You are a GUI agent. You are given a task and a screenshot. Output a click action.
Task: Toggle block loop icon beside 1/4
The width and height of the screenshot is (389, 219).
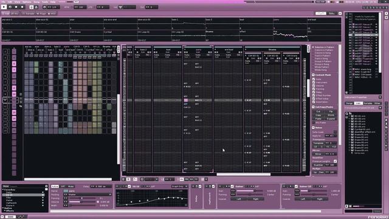click(44, 7)
